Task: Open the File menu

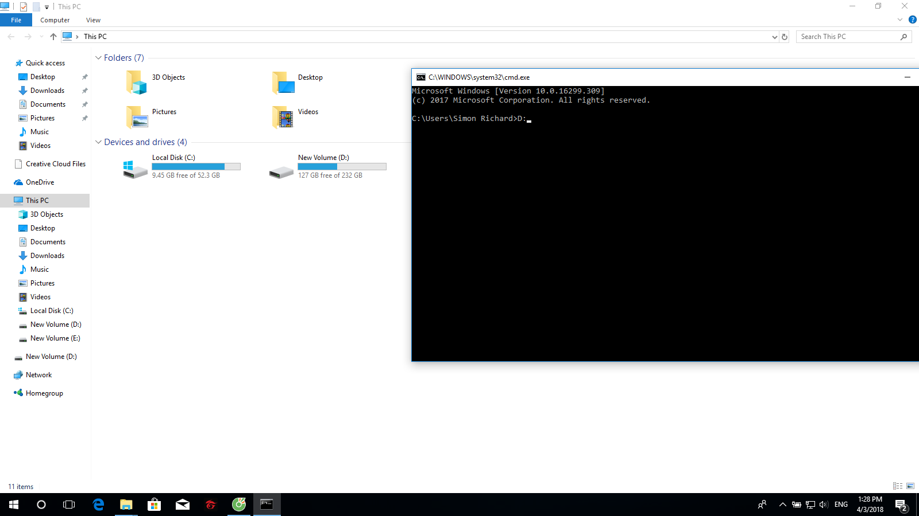Action: 16,19
